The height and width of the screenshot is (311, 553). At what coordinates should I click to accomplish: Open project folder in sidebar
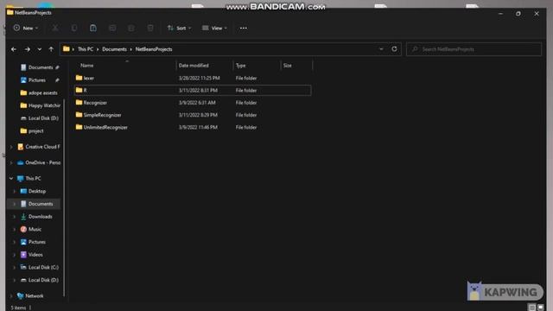[32, 130]
